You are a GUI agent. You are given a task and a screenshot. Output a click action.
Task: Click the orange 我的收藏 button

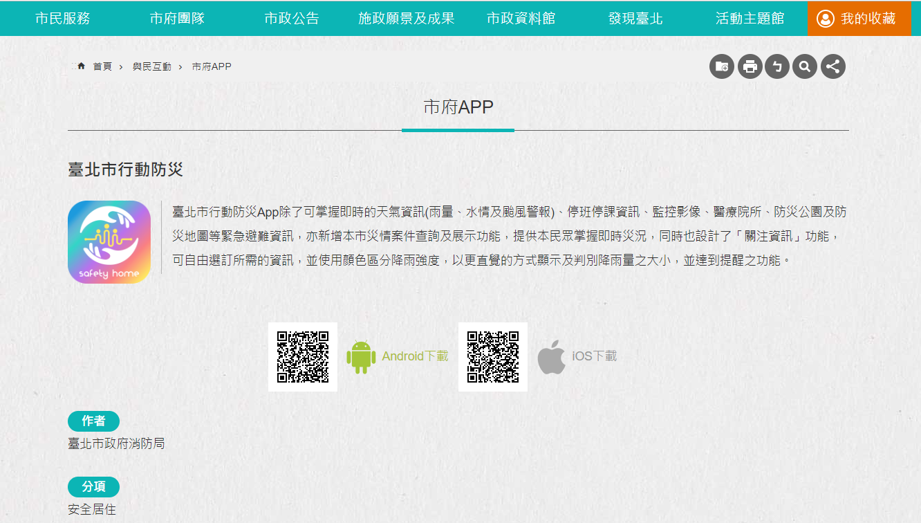coord(858,19)
